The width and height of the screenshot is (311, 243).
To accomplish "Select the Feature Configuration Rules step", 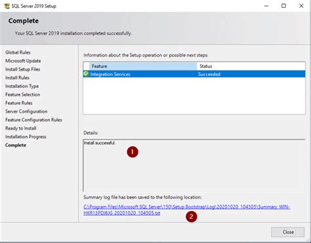I will click(x=33, y=120).
